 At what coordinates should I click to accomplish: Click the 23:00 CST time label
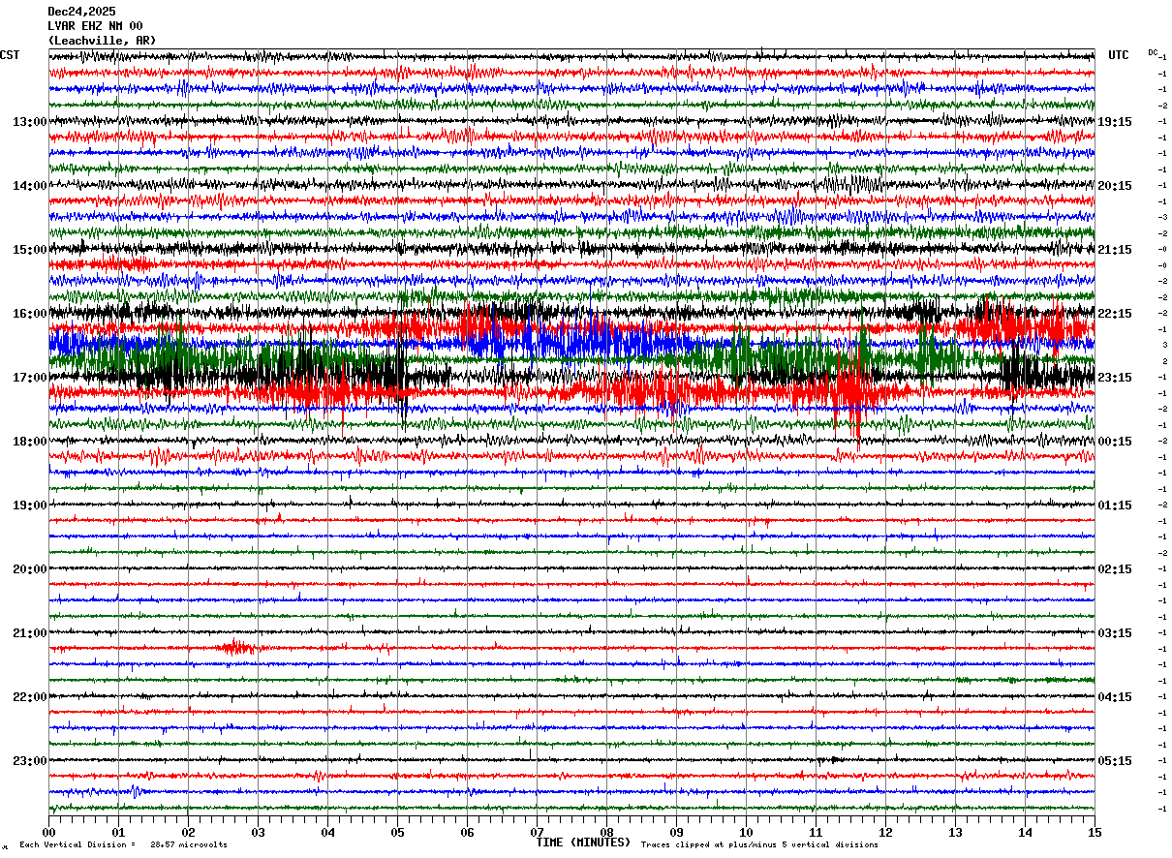30,761
